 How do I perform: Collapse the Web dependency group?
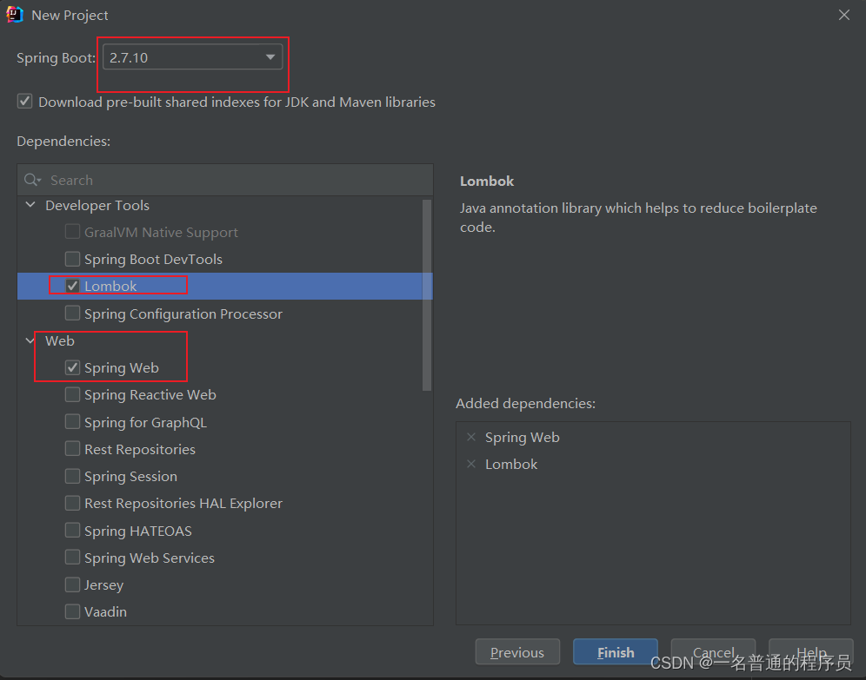(x=30, y=340)
